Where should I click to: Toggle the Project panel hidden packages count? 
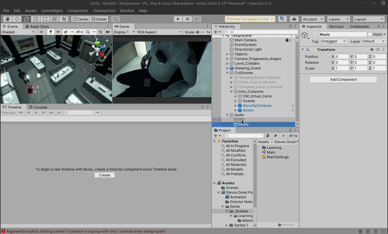[x=293, y=136]
